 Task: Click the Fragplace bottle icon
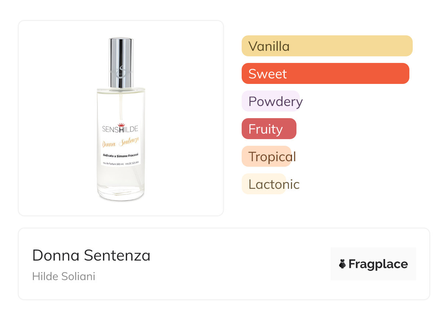pyautogui.click(x=342, y=264)
